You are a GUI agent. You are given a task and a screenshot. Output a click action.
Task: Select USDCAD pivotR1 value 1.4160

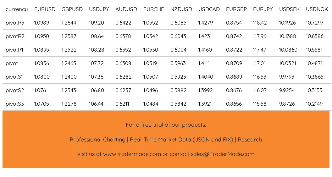click(205, 50)
